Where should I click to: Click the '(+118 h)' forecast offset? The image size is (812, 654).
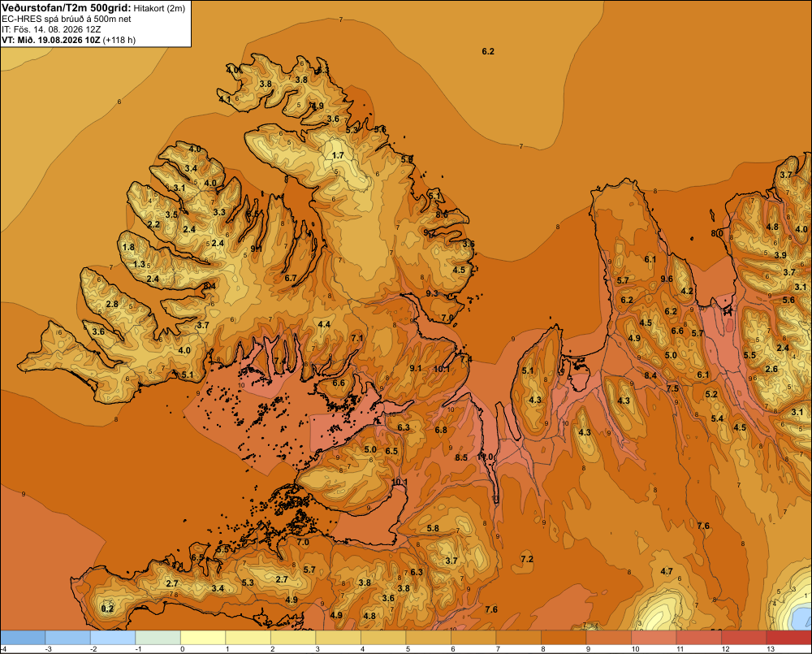(119, 40)
